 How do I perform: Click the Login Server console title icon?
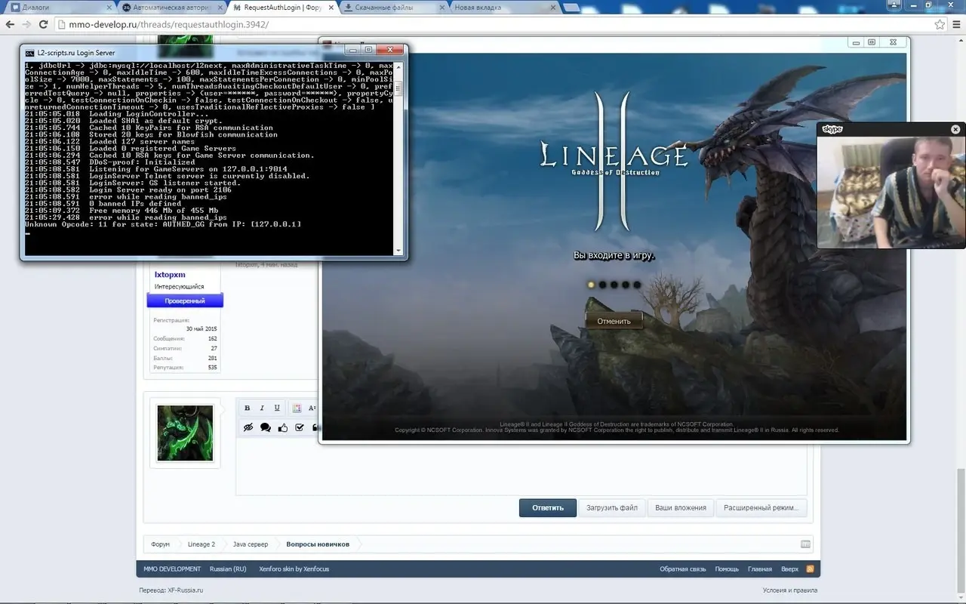click(29, 53)
